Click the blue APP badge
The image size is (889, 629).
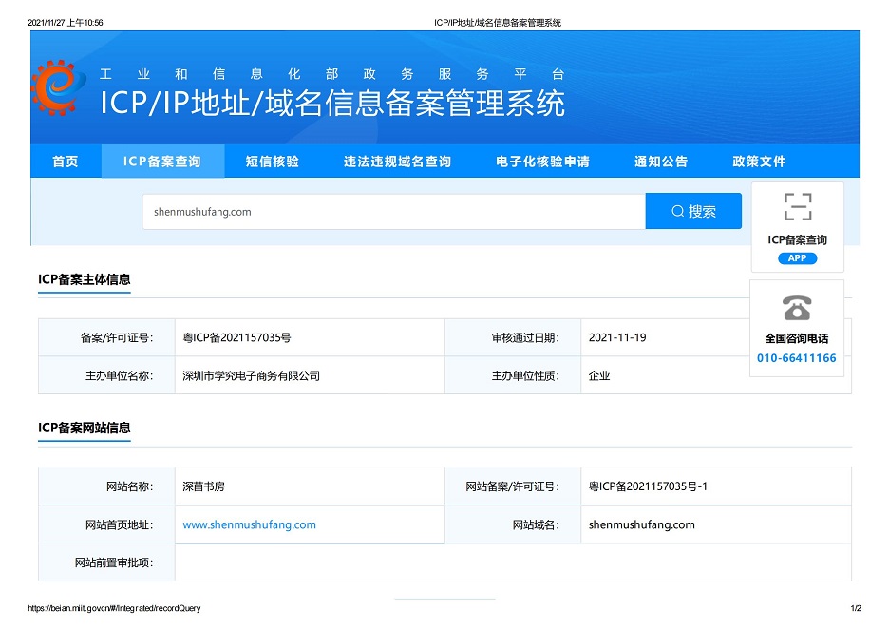tap(797, 258)
